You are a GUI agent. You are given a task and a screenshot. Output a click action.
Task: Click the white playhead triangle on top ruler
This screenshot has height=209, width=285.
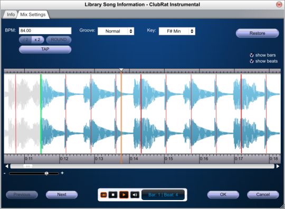point(121,70)
